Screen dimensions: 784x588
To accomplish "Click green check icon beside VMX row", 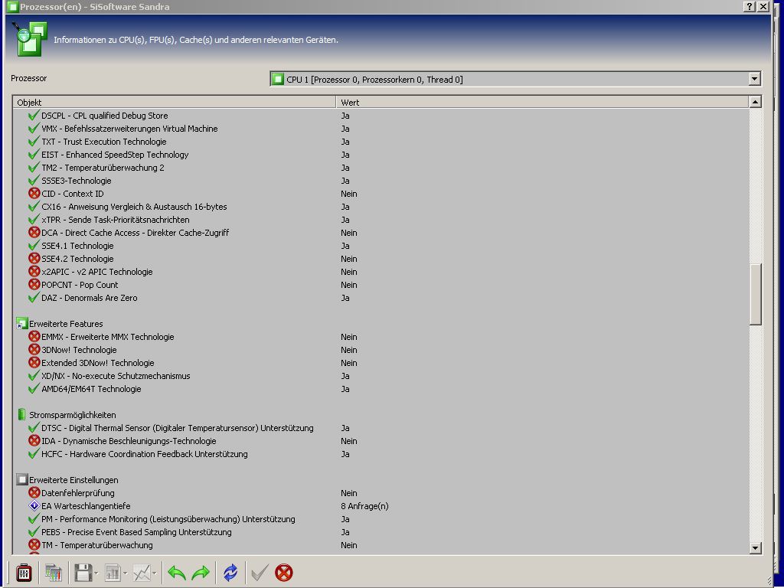I will (x=34, y=129).
